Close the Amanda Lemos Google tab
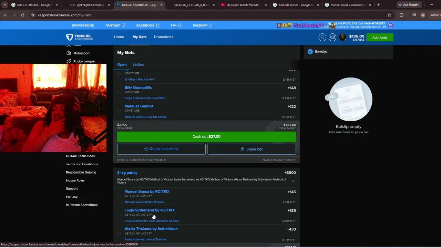 318,5
